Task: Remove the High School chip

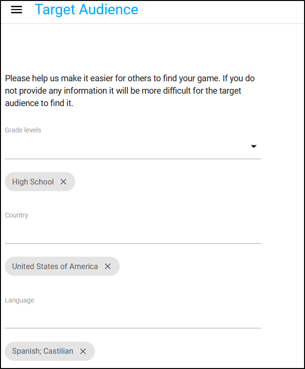Action: 63,182
